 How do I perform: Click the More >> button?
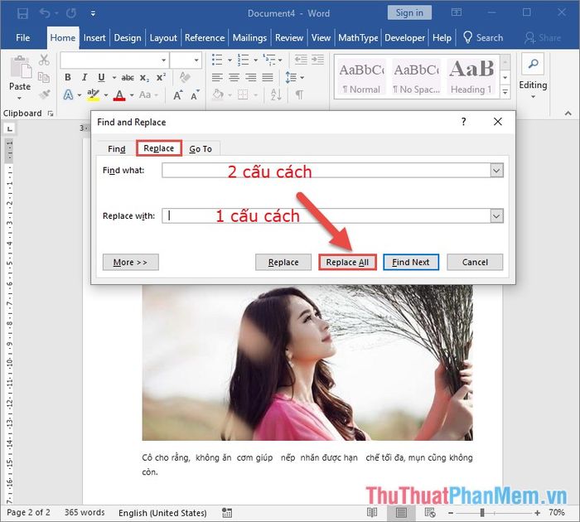click(130, 262)
